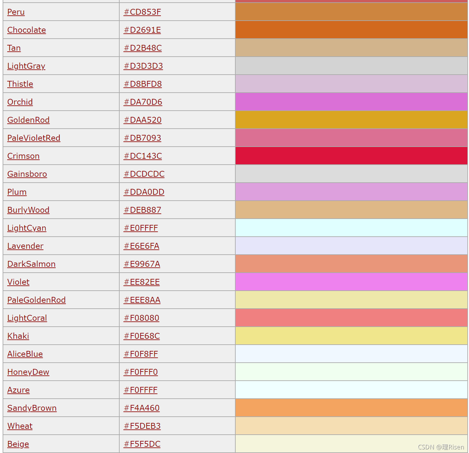Open the HoneyDew color name link
469x453 pixels.
pyautogui.click(x=29, y=372)
